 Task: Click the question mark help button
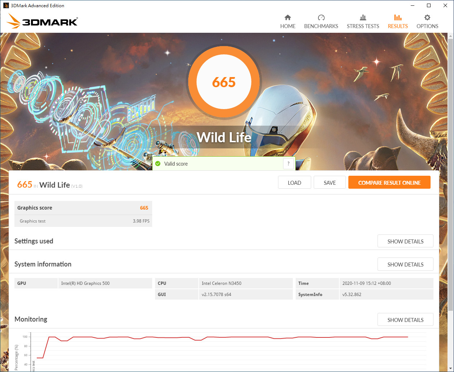pos(288,164)
